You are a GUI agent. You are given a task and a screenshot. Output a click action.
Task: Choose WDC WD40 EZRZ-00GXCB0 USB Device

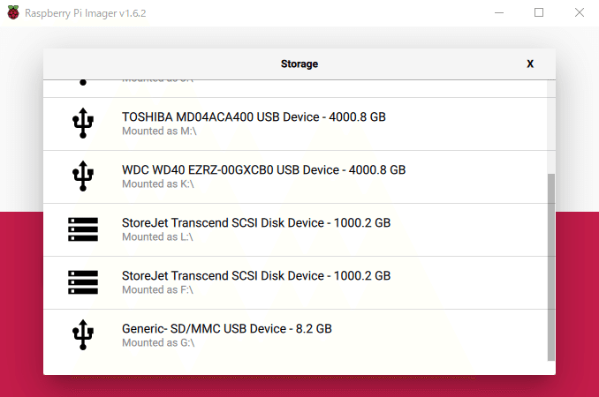[x=295, y=177]
